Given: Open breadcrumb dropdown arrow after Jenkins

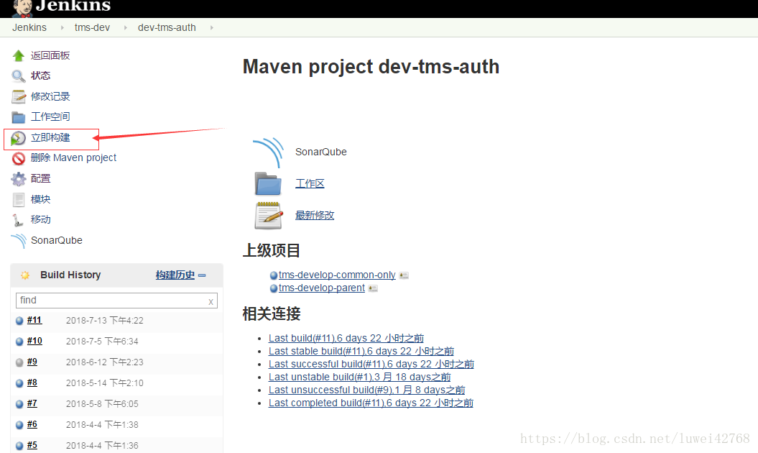Looking at the screenshot, I should click(x=62, y=28).
